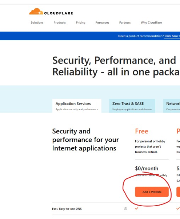Follow the 'Click here' recommendation link
This screenshot has height=219, width=180.
pyautogui.click(x=172, y=36)
